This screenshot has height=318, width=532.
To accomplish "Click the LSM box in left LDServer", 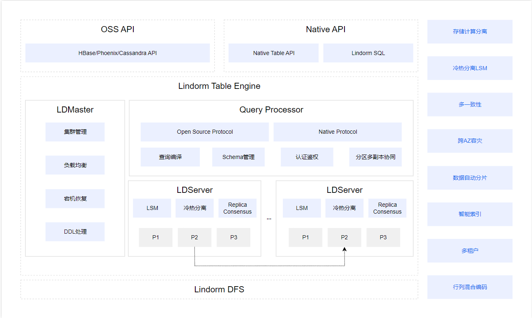I will coord(152,208).
